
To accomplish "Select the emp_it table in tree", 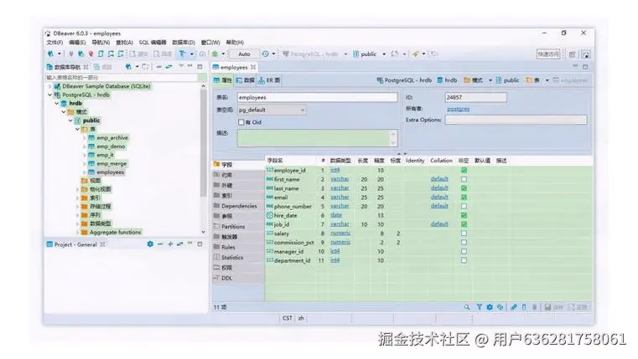I will (105, 155).
